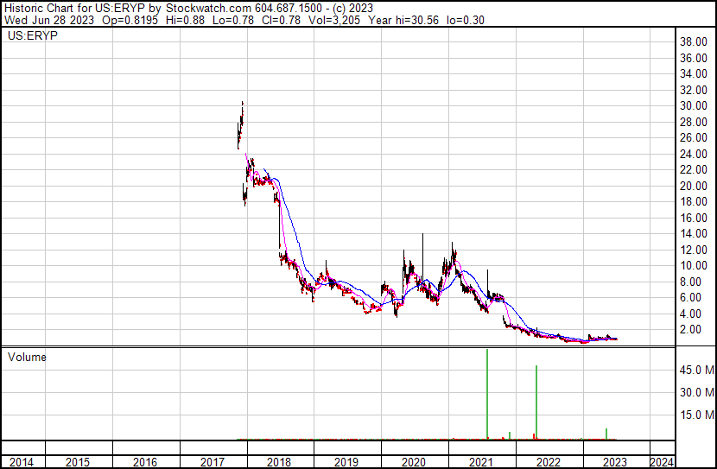Click the 38.00 price axis value
Image resolution: width=717 pixels, height=469 pixels.
pos(694,42)
